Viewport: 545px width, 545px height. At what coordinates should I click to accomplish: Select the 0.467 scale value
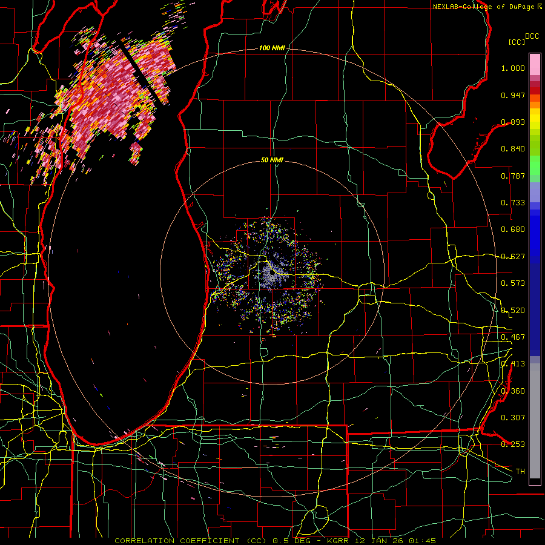pos(513,337)
